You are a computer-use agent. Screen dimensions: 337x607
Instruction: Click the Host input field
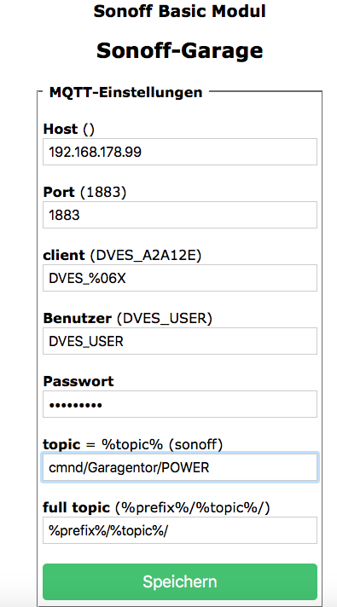point(180,152)
